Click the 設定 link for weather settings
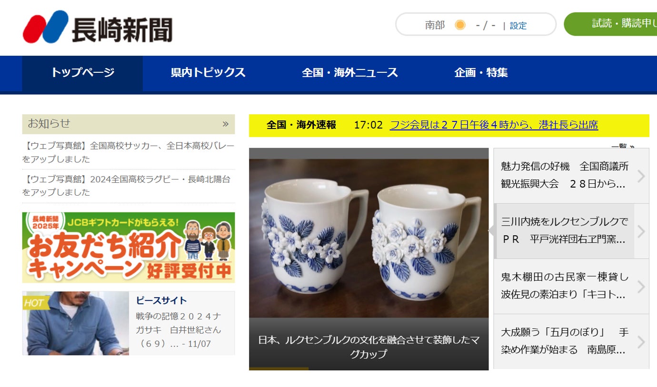This screenshot has height=387, width=657. click(x=518, y=26)
